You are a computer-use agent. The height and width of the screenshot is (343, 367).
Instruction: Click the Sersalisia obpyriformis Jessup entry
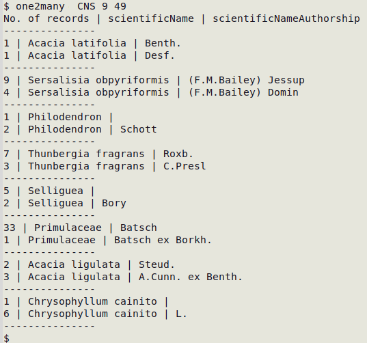(154, 80)
